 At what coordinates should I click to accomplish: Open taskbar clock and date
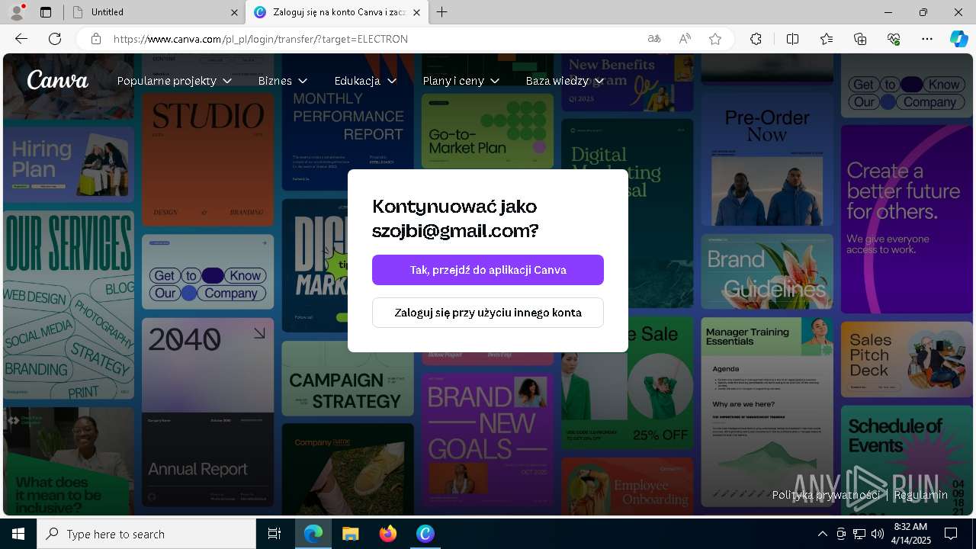coord(910,534)
